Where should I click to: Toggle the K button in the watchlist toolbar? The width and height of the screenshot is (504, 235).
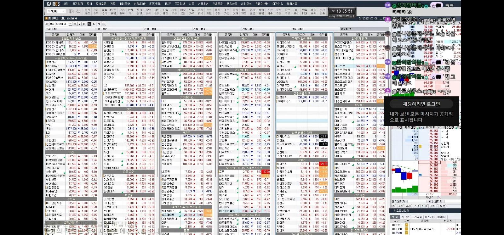click(x=94, y=24)
